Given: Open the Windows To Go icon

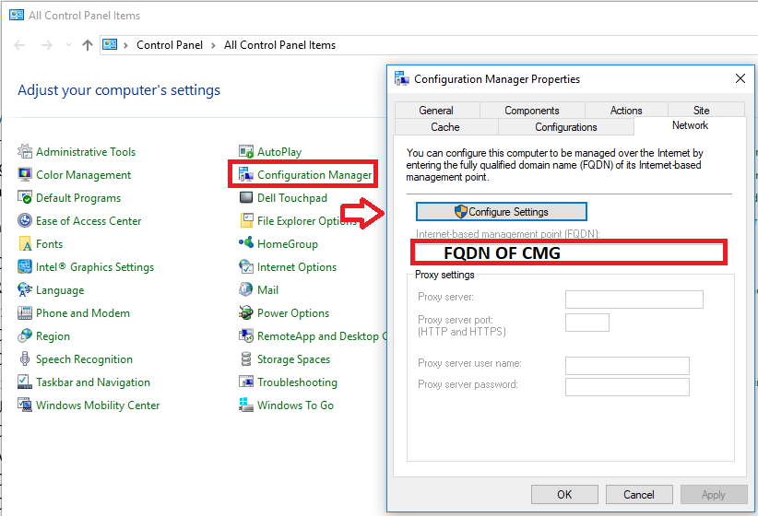Looking at the screenshot, I should (246, 405).
